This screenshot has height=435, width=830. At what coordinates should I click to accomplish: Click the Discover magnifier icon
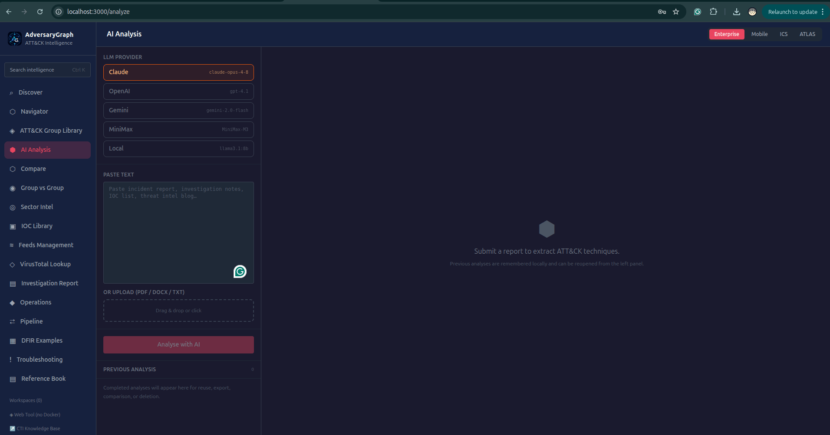click(x=11, y=93)
